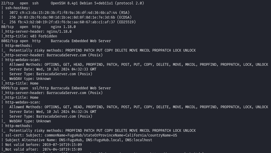Click the 8082/tcp Barracuda port line

coord(56,41)
